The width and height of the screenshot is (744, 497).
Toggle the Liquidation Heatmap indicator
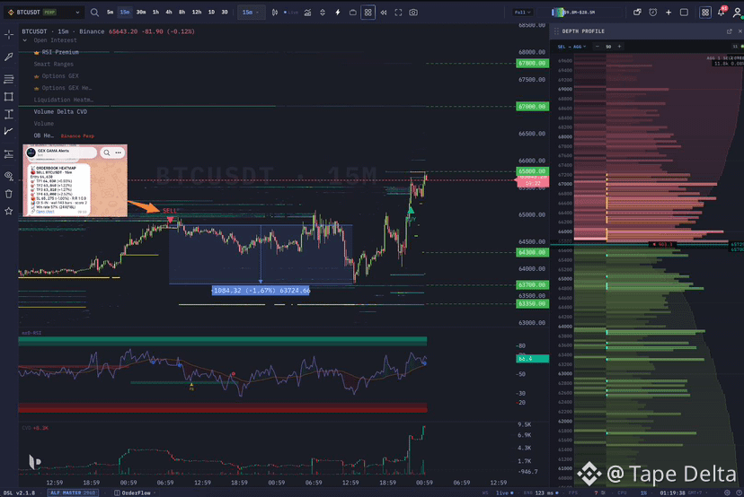pos(64,100)
